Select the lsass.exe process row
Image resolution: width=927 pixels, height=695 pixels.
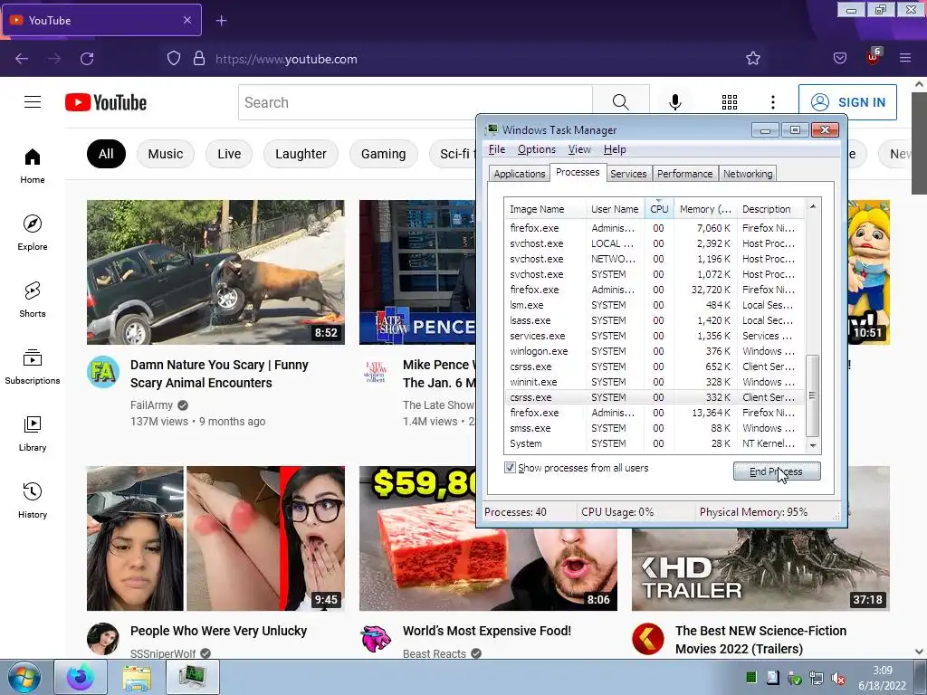pyautogui.click(x=655, y=320)
